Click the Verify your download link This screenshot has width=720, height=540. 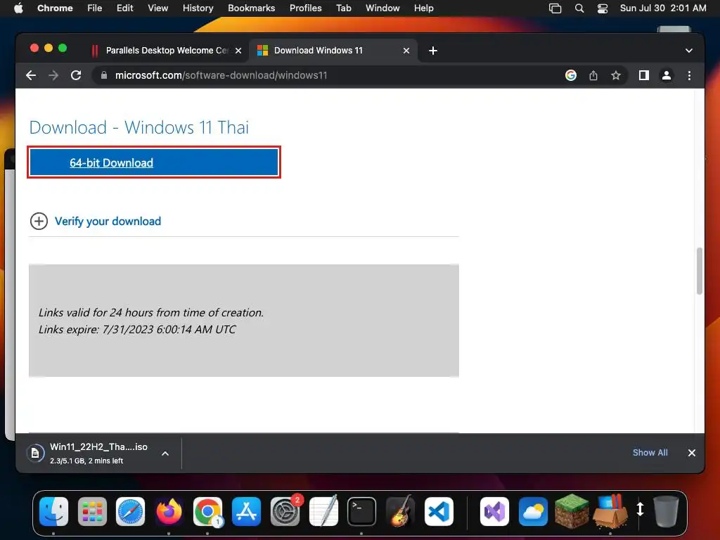(x=108, y=221)
